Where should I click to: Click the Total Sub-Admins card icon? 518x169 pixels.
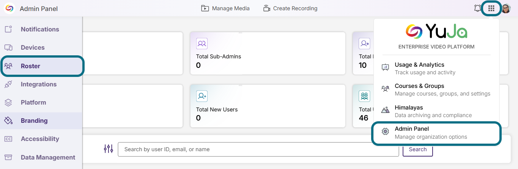click(x=202, y=44)
